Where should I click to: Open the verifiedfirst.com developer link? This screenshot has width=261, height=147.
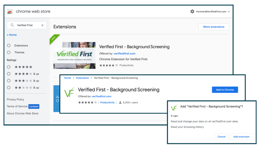(x=101, y=96)
